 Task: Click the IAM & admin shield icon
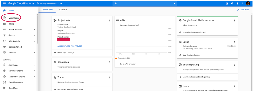coord(4,41)
